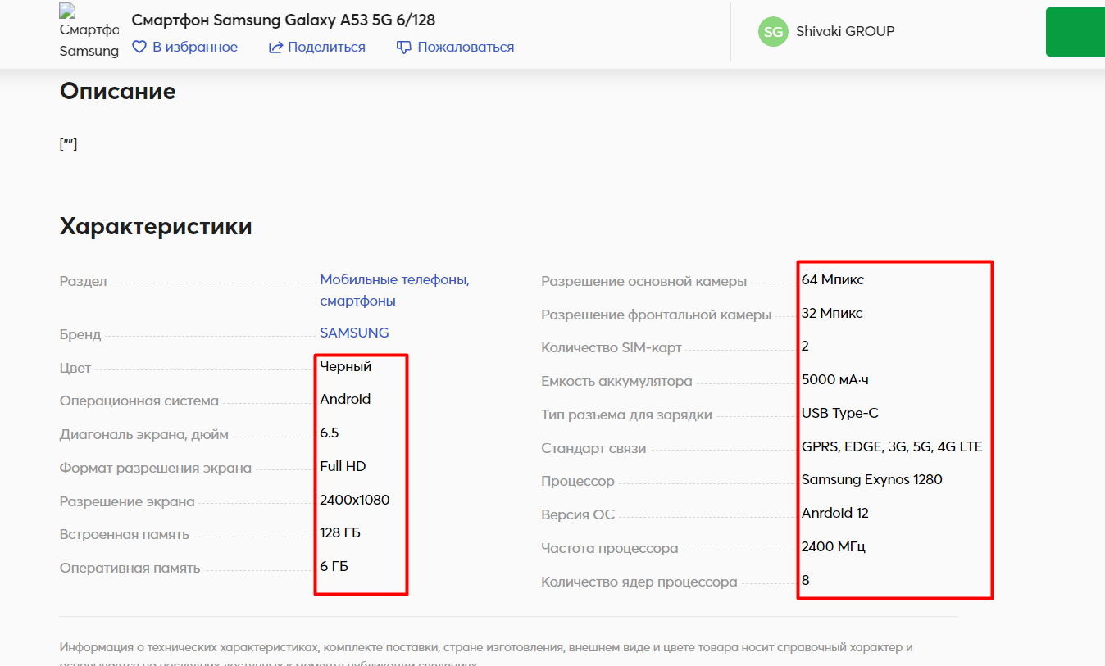
Task: Select the USB Type-C value
Action: 840,413
